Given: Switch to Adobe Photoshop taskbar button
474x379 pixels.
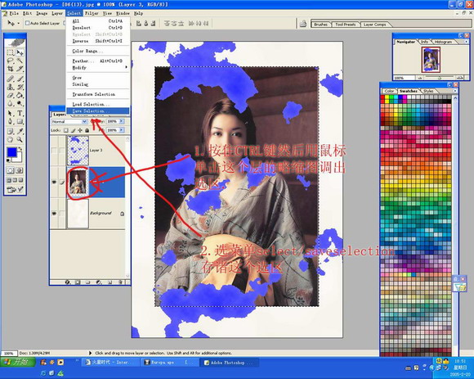Looking at the screenshot, I should point(229,363).
